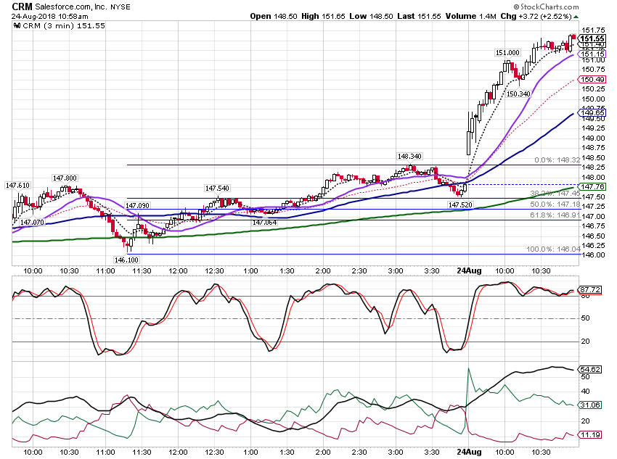Image resolution: width=617 pixels, height=459 pixels.
Task: Click the Open 148.50 value
Action: 274,16
